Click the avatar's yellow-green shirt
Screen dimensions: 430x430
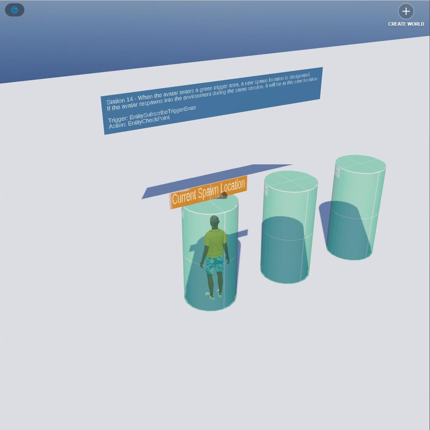[x=215, y=243]
